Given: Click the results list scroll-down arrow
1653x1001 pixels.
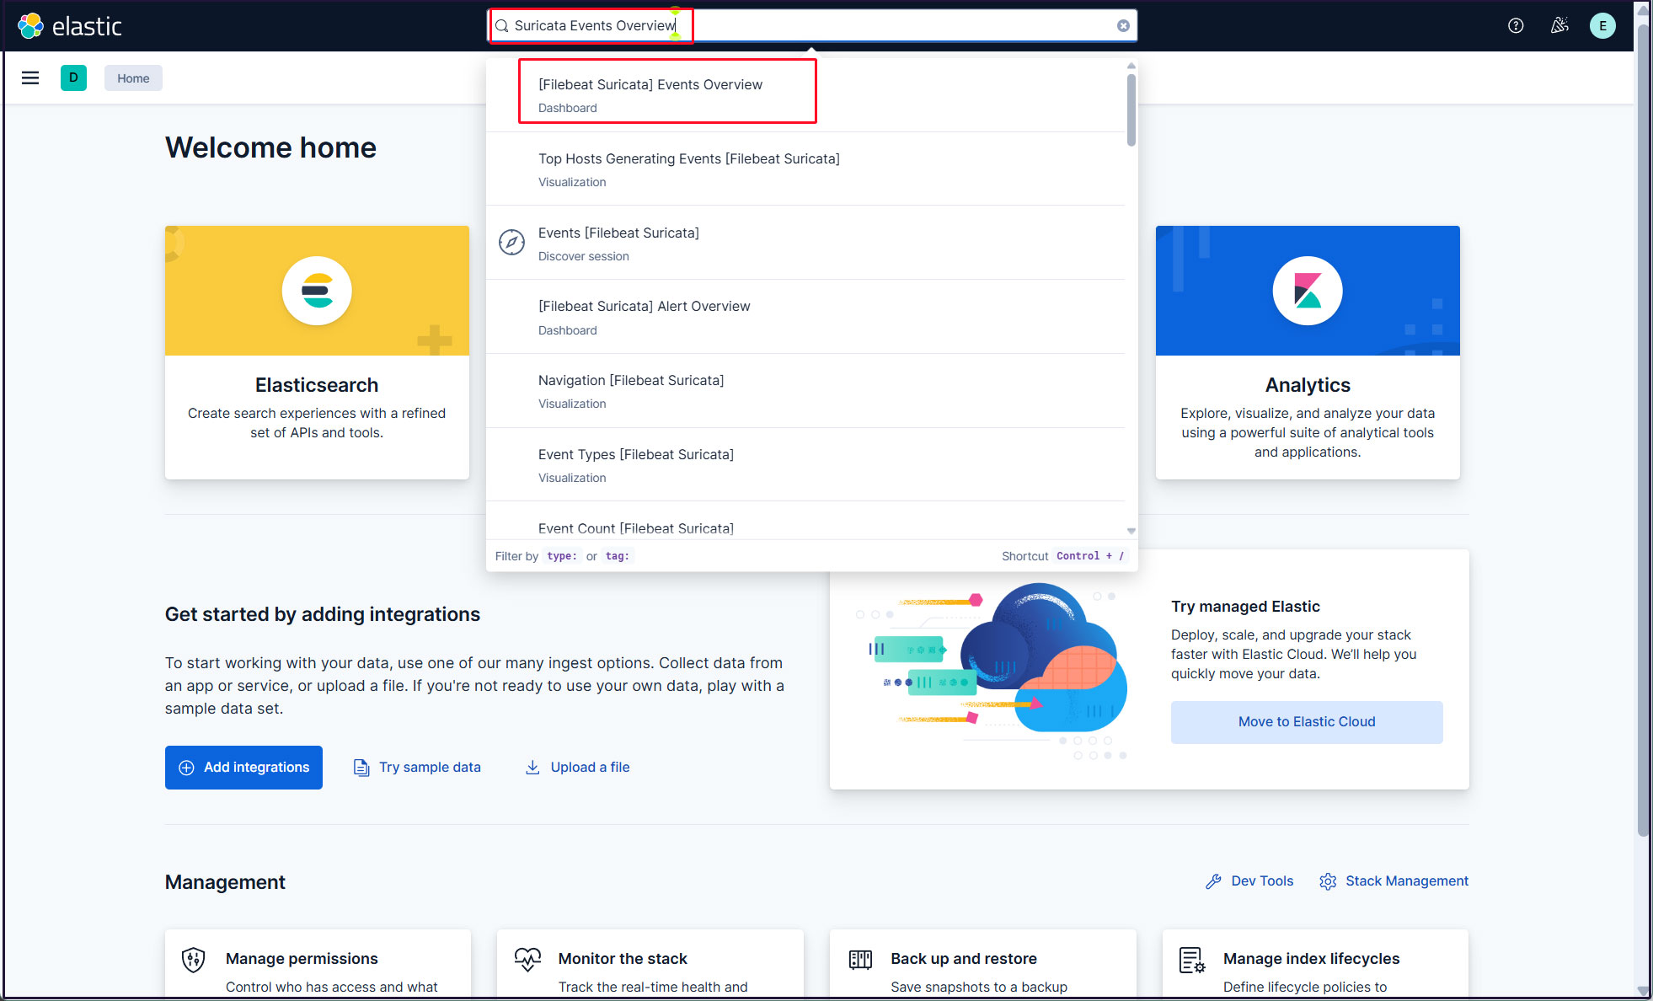Looking at the screenshot, I should coord(1131,531).
